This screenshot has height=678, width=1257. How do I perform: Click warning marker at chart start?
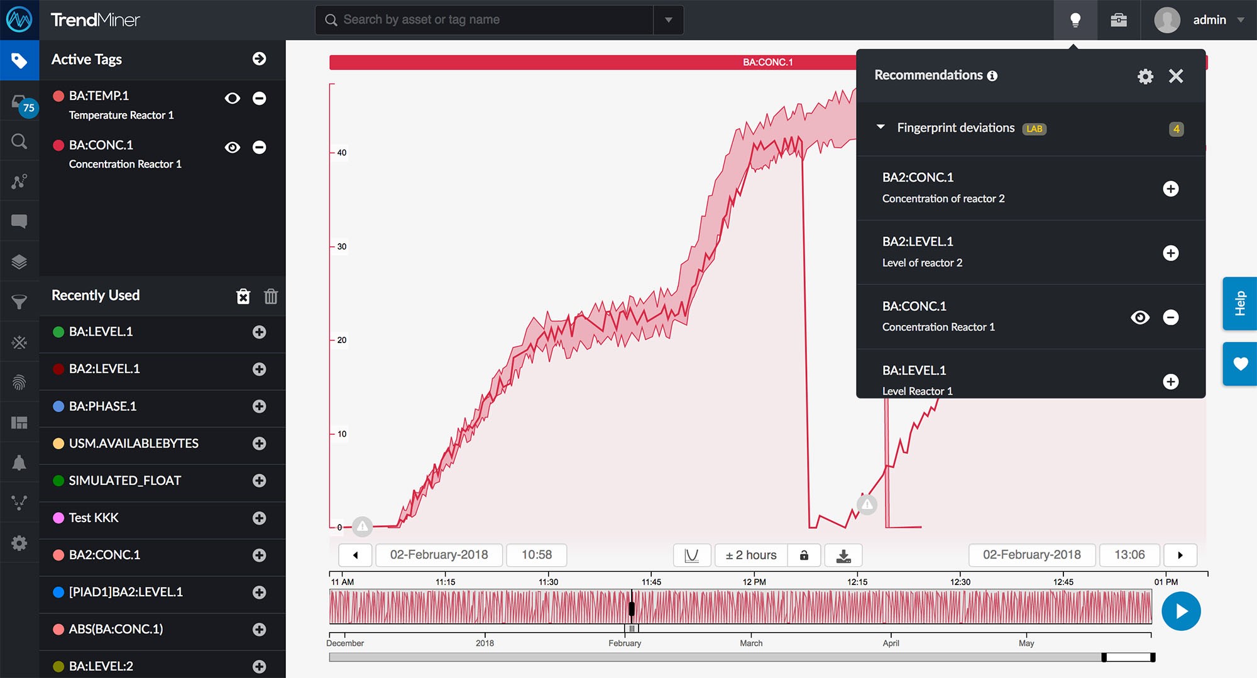(x=362, y=527)
